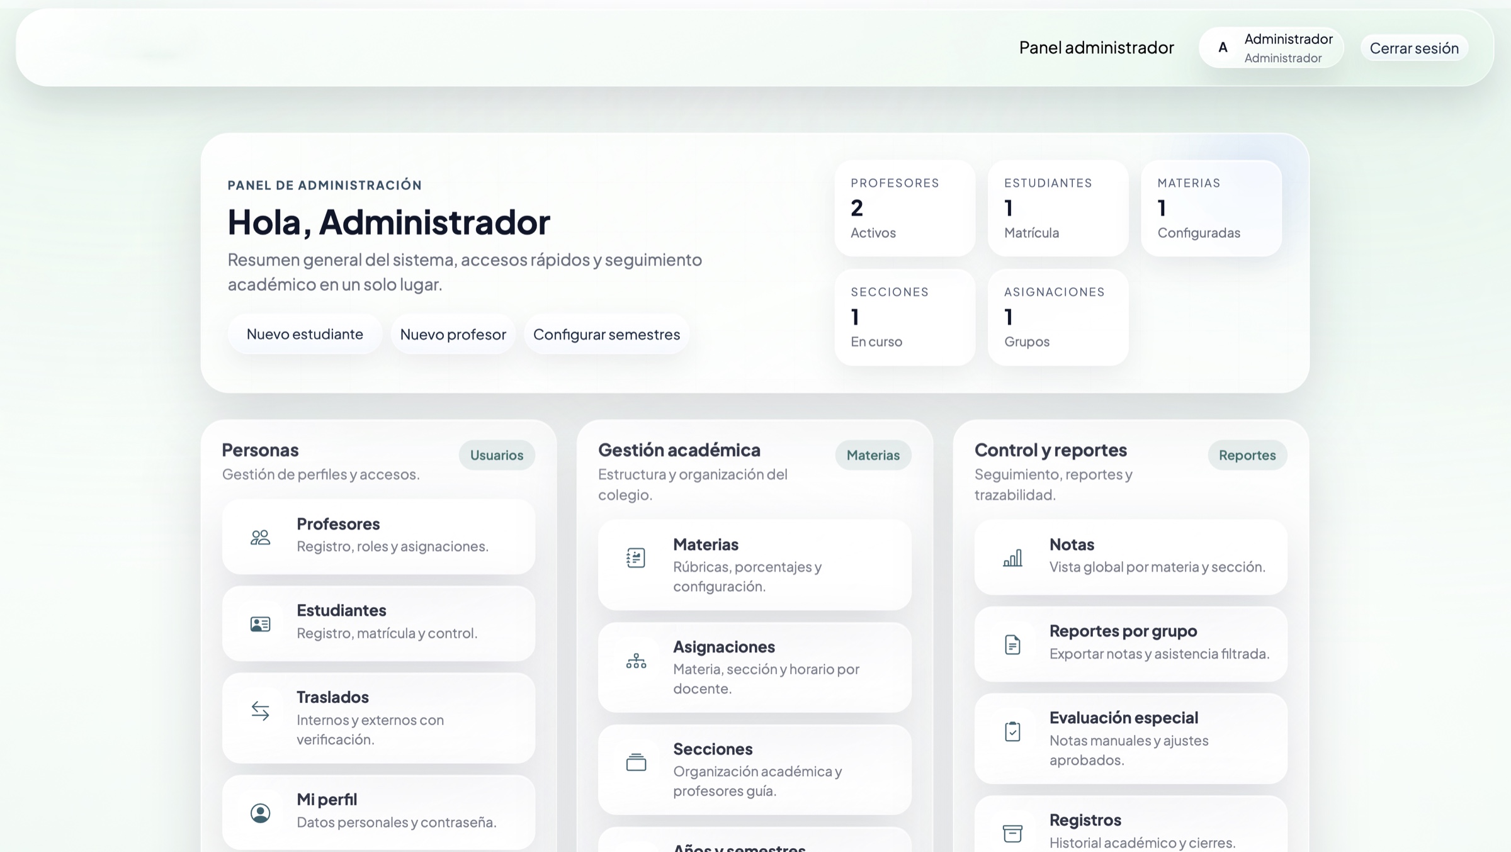
Task: Click the Notas bar chart icon
Action: [x=1013, y=556]
